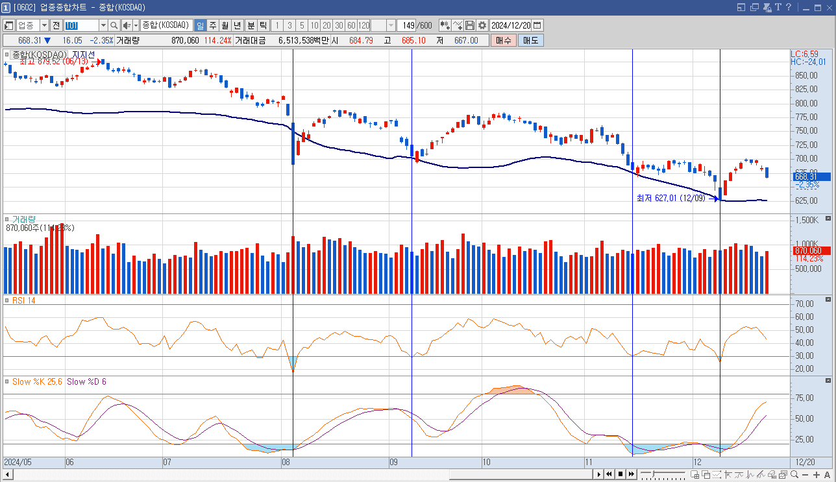
Task: Click the duplicate window icon in title bar
Action: (x=754, y=8)
